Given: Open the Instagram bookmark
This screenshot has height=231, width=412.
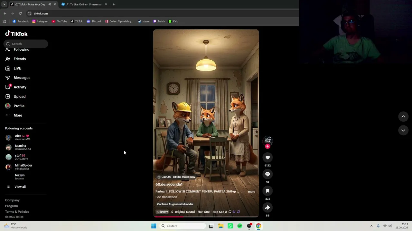Looking at the screenshot, I should 40,21.
